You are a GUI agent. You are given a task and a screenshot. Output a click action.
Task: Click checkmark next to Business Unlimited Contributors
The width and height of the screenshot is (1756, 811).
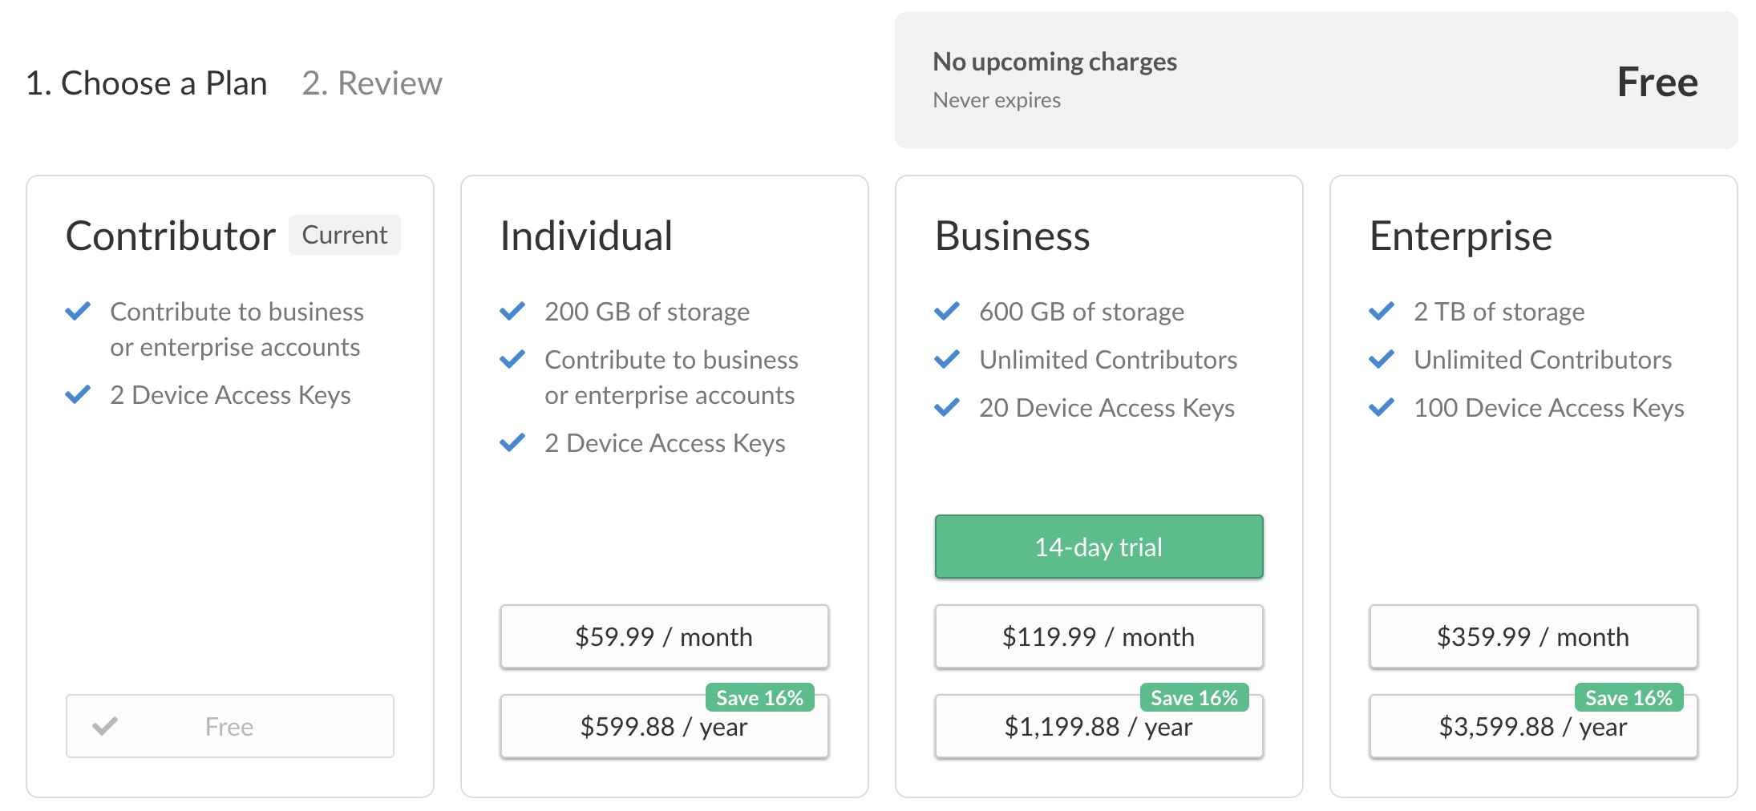click(x=947, y=359)
